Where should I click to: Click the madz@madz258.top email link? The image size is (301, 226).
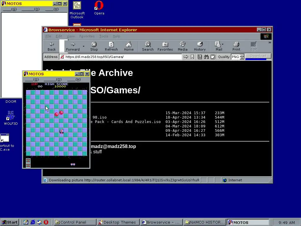tap(113, 146)
